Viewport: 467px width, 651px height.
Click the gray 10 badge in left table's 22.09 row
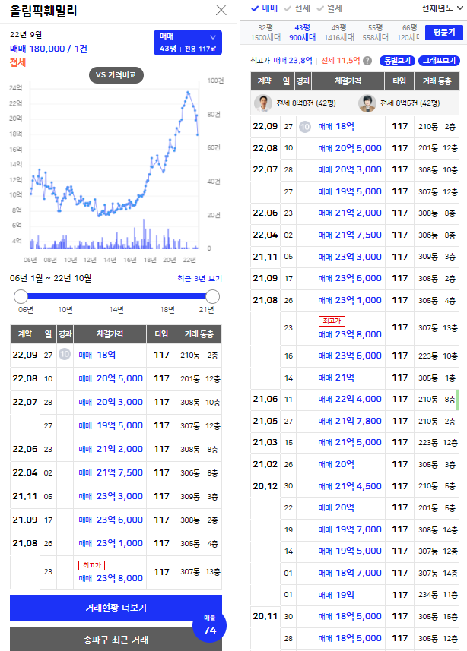click(x=65, y=354)
